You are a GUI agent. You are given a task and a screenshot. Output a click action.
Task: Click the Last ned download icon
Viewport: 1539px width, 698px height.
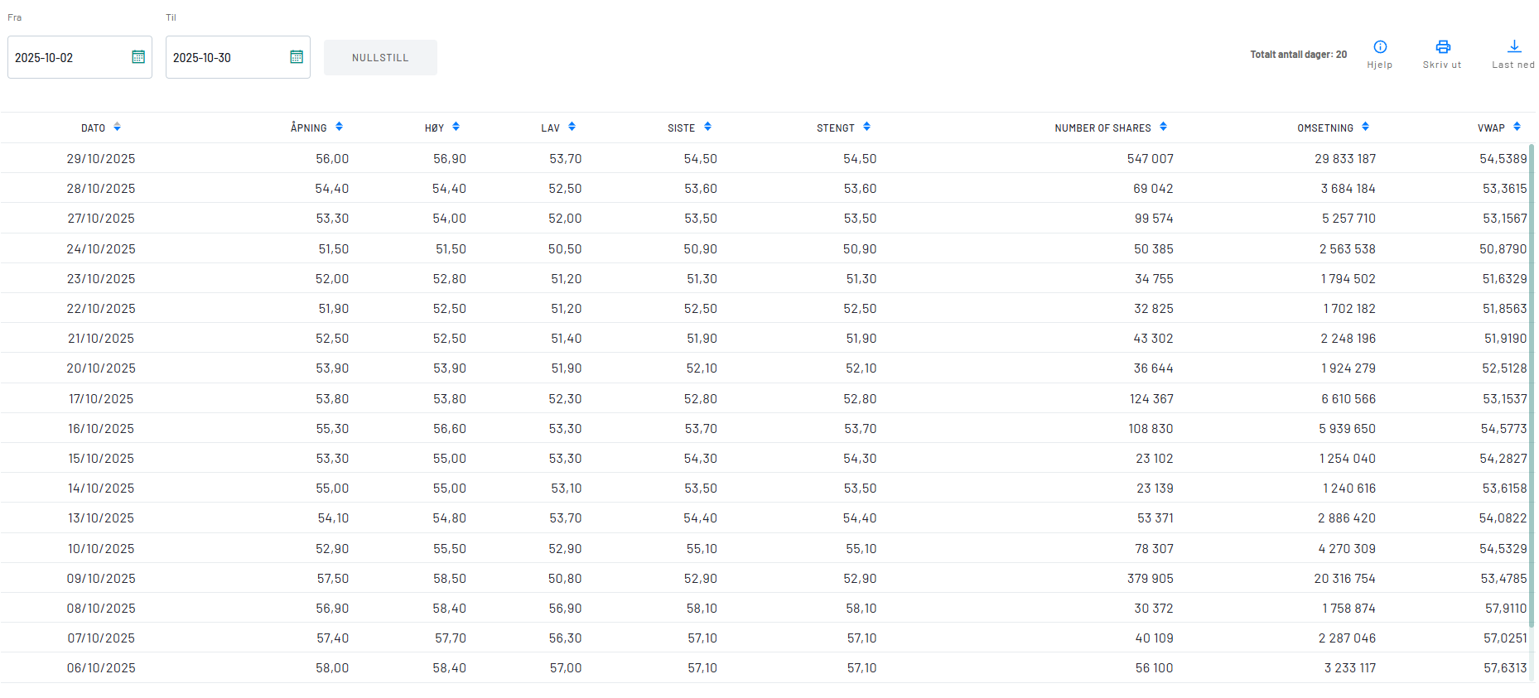1514,47
